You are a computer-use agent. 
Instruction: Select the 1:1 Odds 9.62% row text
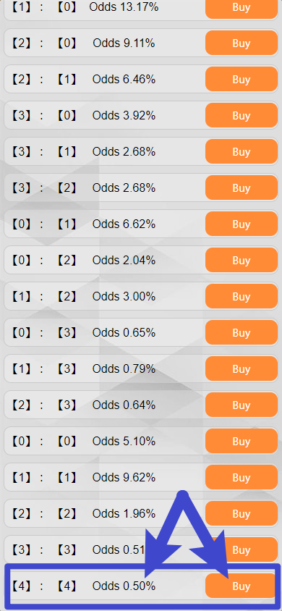(x=83, y=478)
